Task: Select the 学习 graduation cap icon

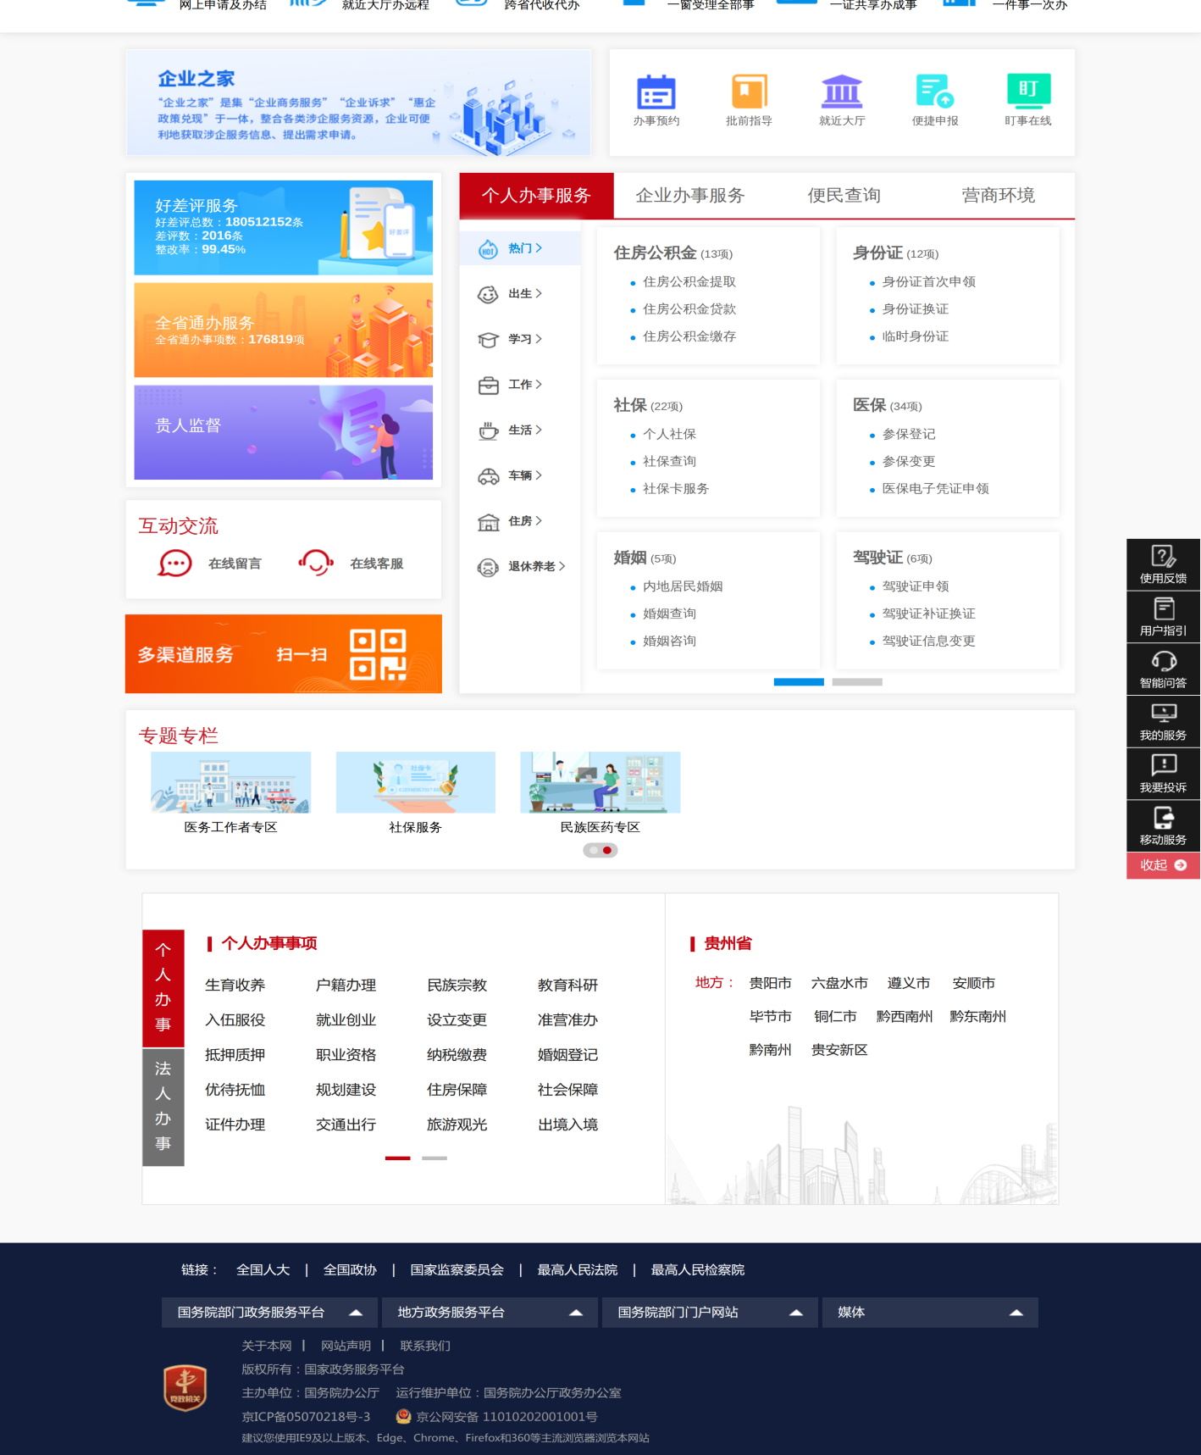Action: [x=488, y=340]
